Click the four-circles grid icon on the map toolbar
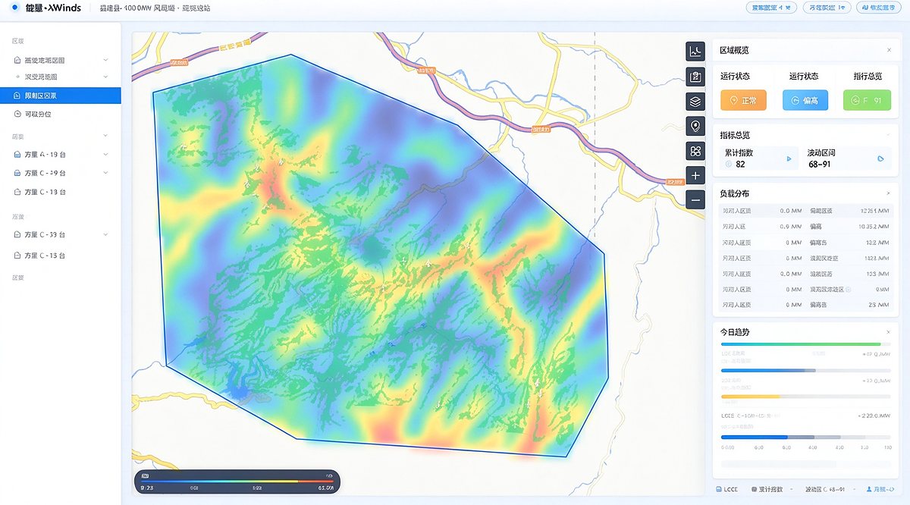This screenshot has height=505, width=910. click(695, 151)
